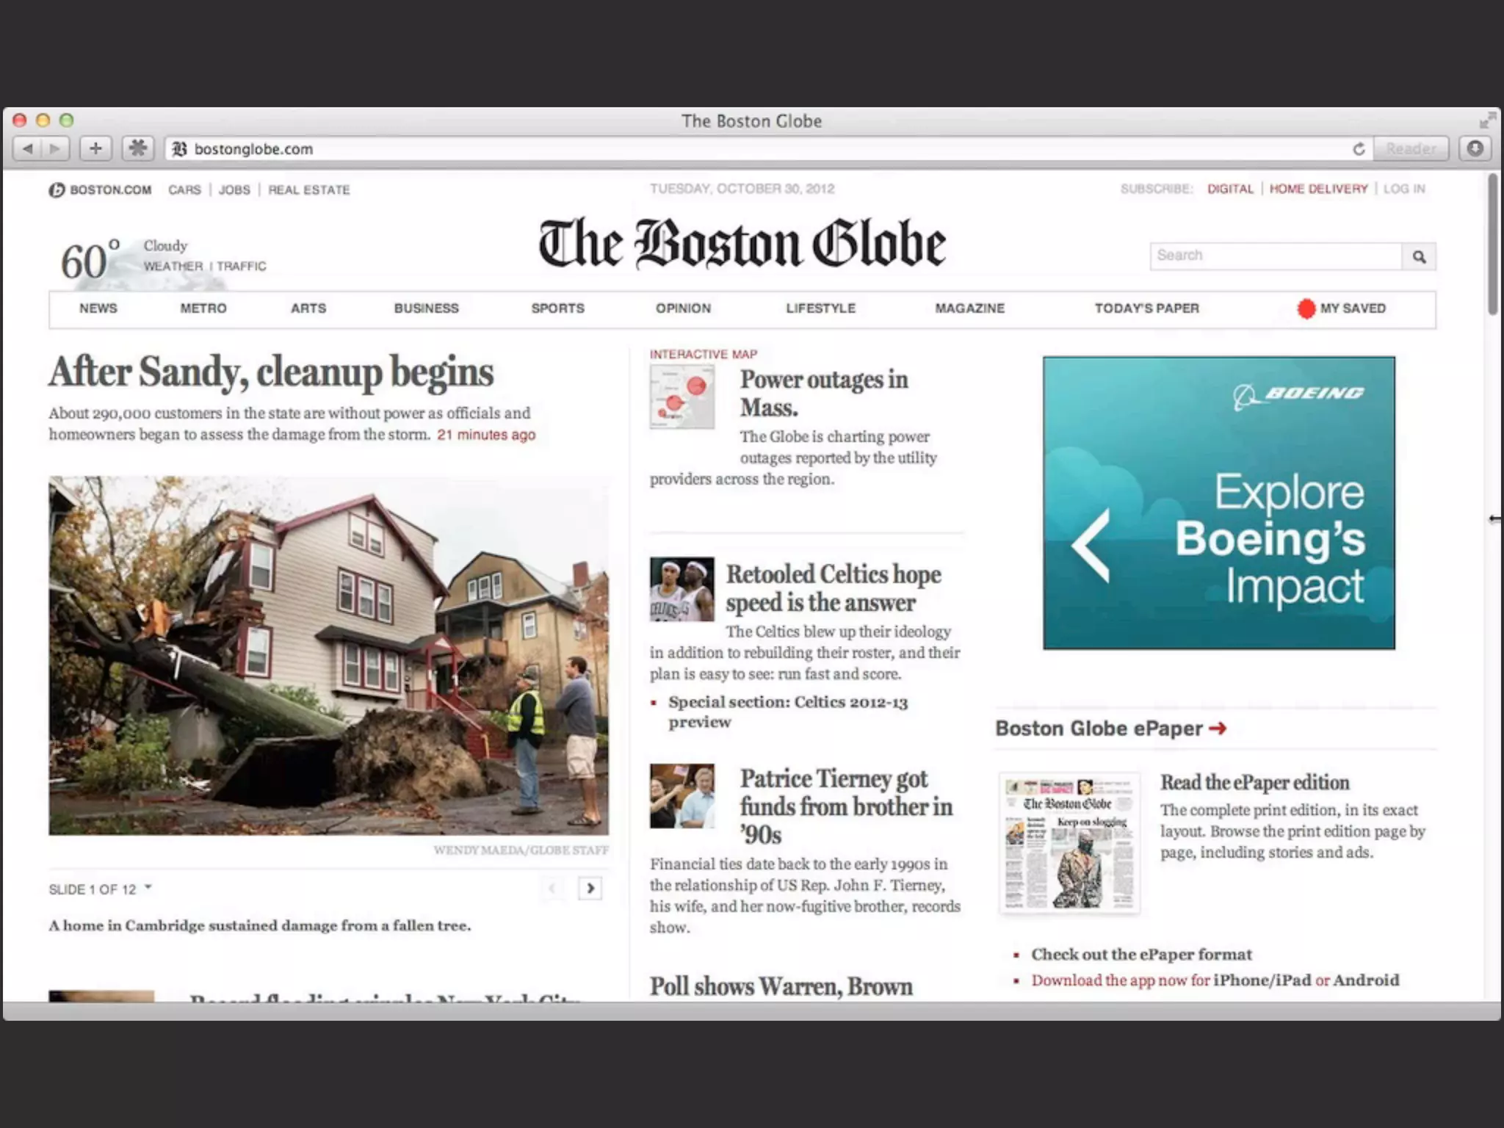This screenshot has width=1504, height=1128.
Task: Advance slideshow with next arrow
Action: tap(590, 889)
